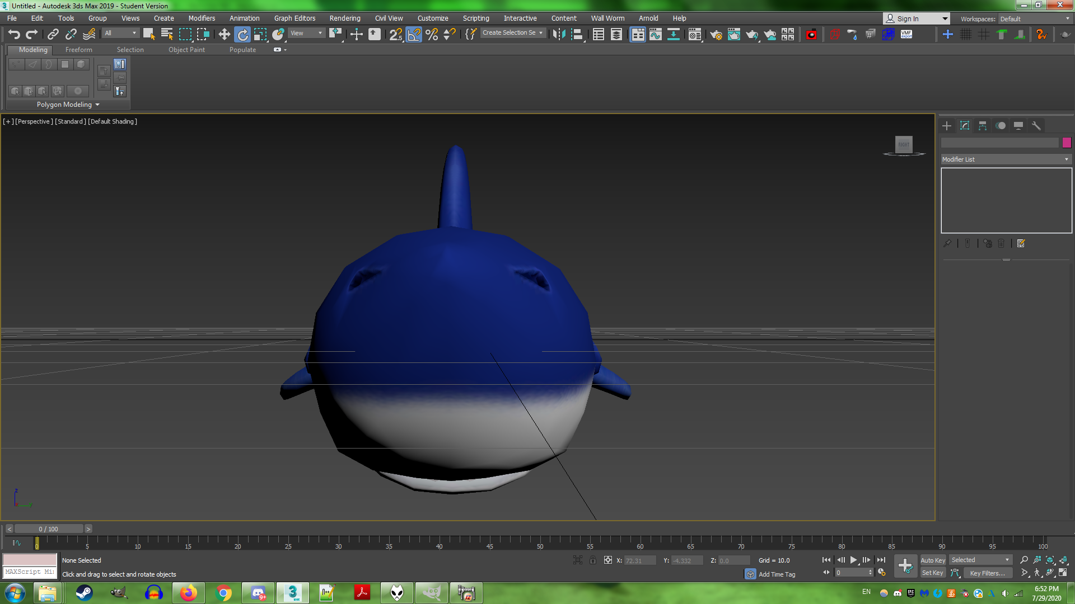Activate the Select and Rotate tool
The height and width of the screenshot is (604, 1075).
pos(242,35)
